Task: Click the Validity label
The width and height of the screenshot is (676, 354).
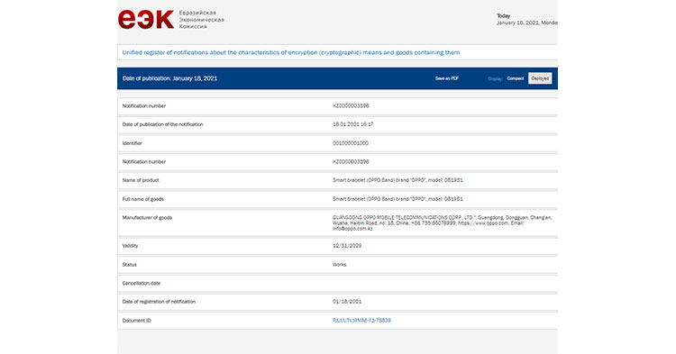Action: (130, 246)
